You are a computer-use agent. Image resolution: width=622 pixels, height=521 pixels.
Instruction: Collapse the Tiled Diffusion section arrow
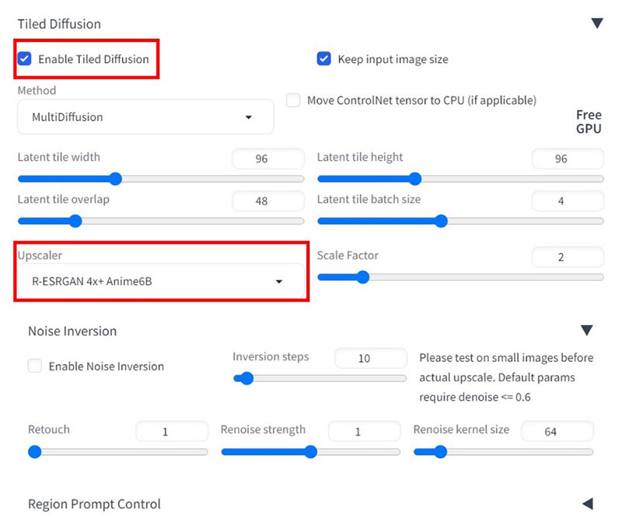(596, 23)
